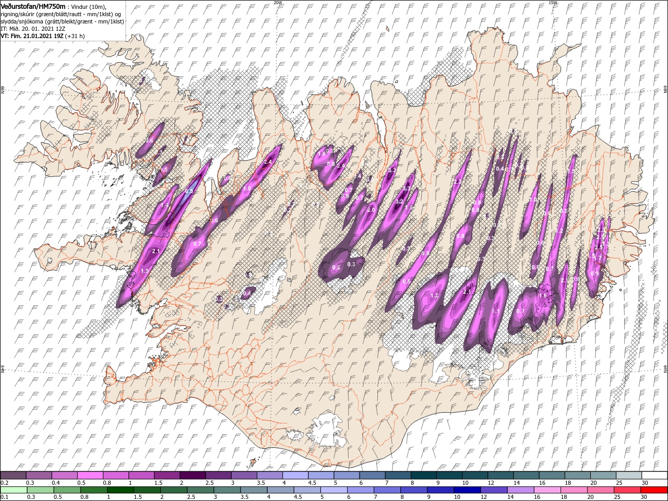Select bottom-row blue swatch 7 to 8
This screenshot has width=668, height=501.
coord(387,490)
